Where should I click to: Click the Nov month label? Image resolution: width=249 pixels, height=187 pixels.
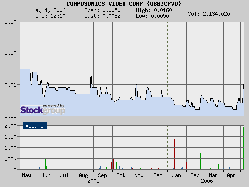[x=139, y=175]
